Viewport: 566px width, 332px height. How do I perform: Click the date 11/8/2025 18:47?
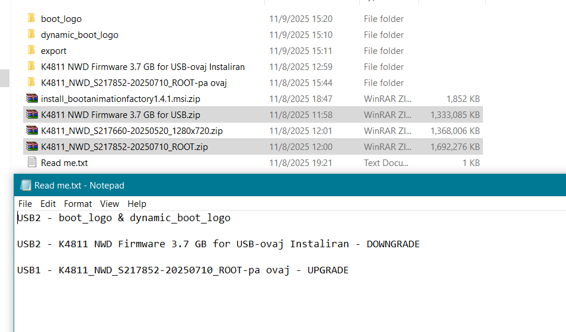pyautogui.click(x=300, y=99)
